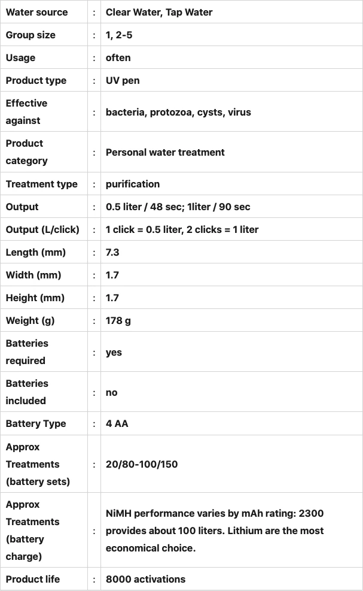The width and height of the screenshot is (363, 591).
Task: Click the 'Personal water treatment' value
Action: (165, 152)
